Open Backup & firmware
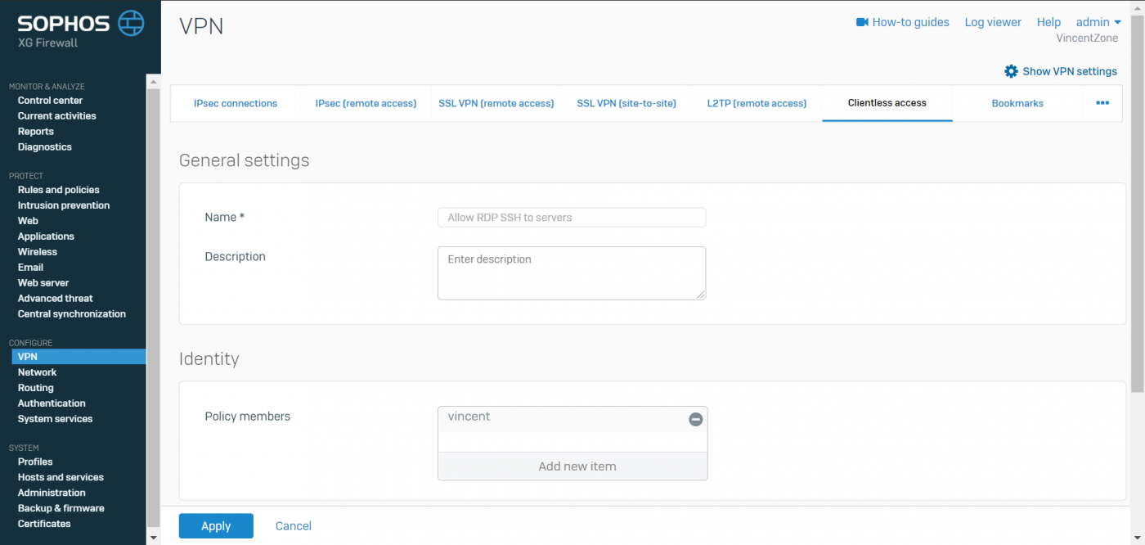This screenshot has width=1145, height=545. point(61,509)
